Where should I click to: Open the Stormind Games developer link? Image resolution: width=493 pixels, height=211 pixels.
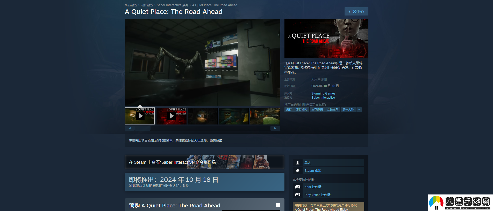tap(323, 93)
